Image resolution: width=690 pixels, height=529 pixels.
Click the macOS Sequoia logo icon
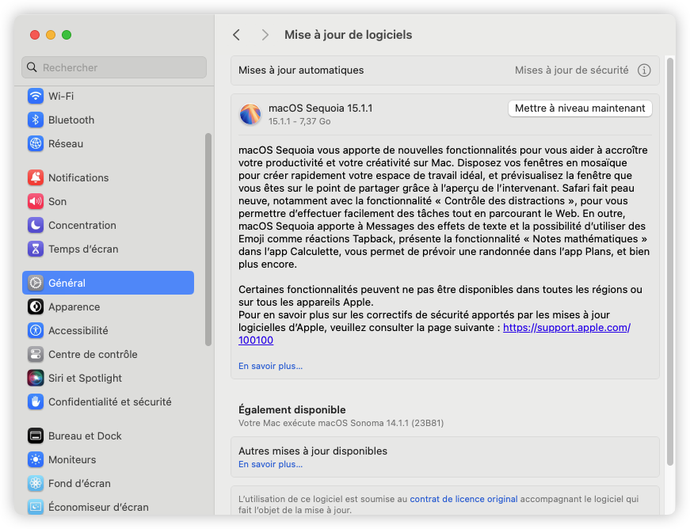[x=250, y=114]
